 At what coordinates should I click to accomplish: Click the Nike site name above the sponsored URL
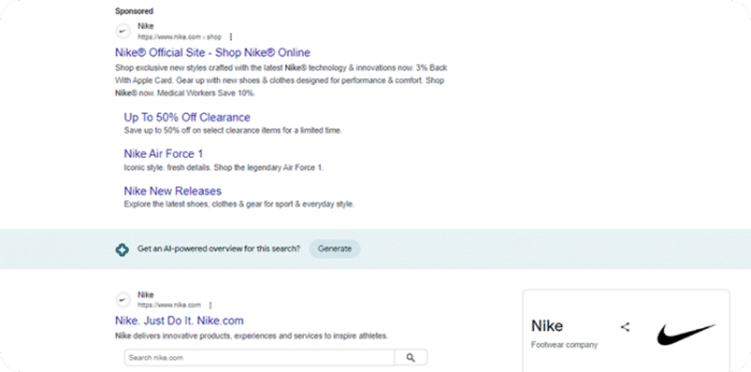[146, 26]
